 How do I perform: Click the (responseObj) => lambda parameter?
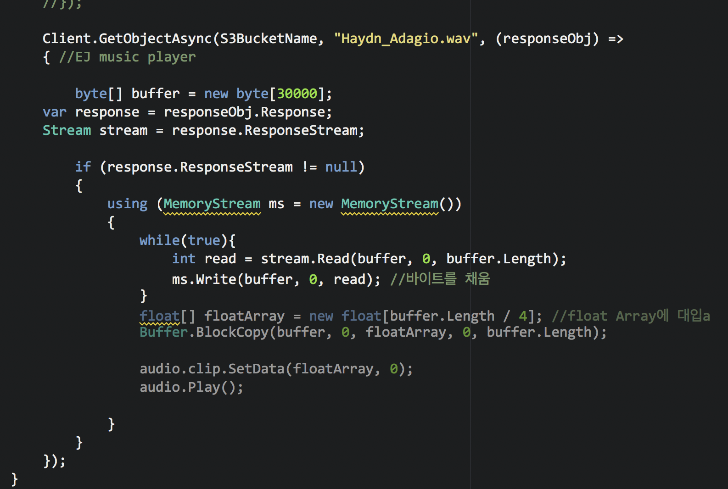point(560,39)
